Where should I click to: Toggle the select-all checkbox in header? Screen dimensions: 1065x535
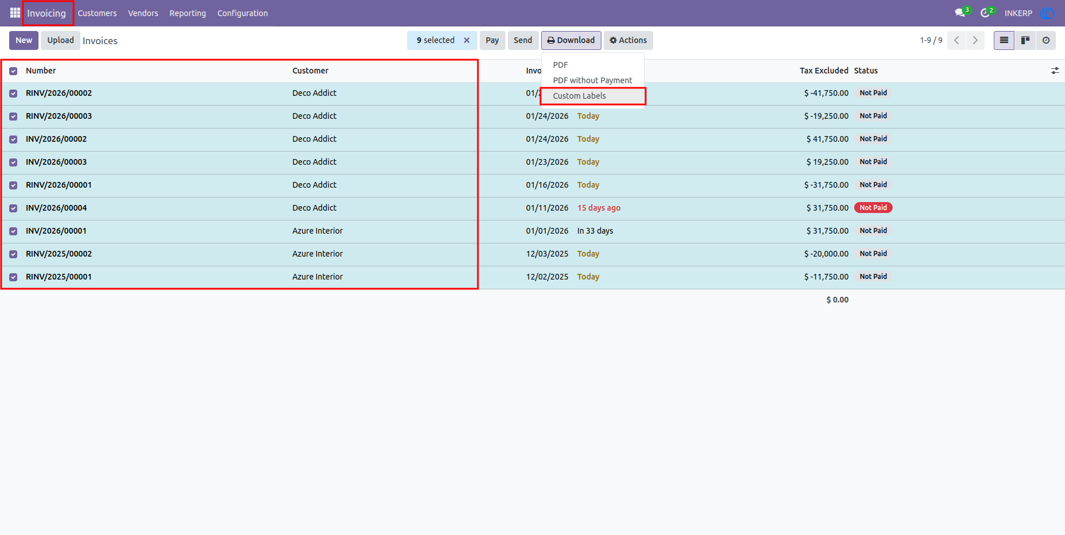pyautogui.click(x=13, y=71)
